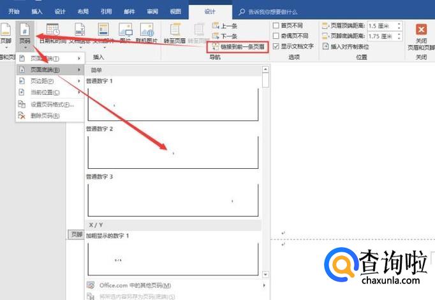This screenshot has width=435, height=300.
Task: Toggle the 首页不同 checkbox
Action: click(x=276, y=25)
